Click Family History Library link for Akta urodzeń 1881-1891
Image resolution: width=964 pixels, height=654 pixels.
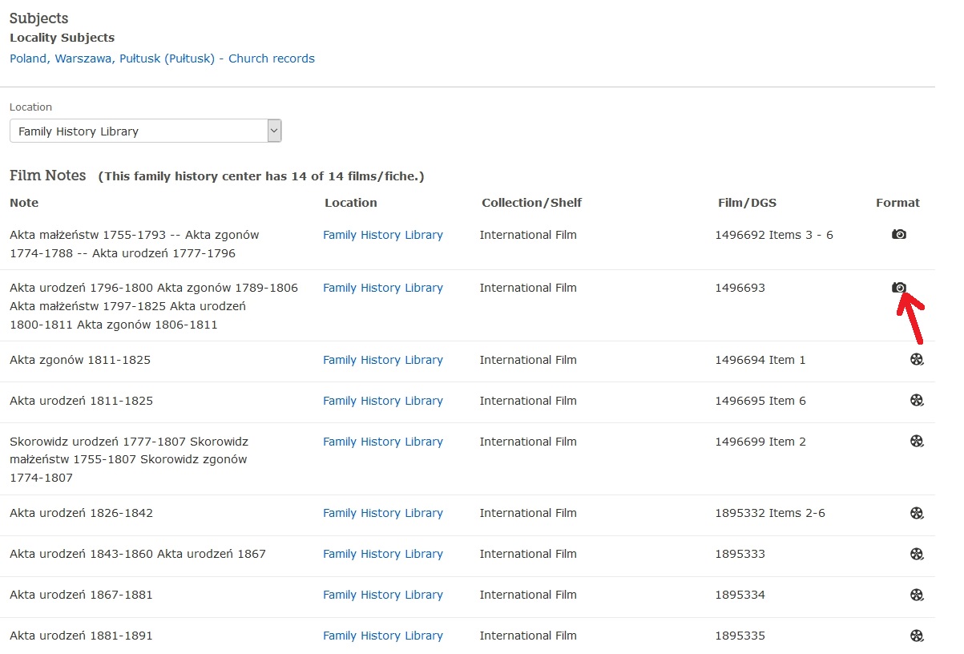[382, 636]
